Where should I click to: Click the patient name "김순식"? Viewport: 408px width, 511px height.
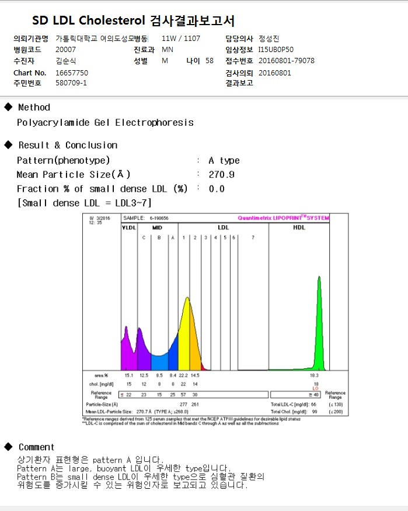pyautogui.click(x=66, y=61)
